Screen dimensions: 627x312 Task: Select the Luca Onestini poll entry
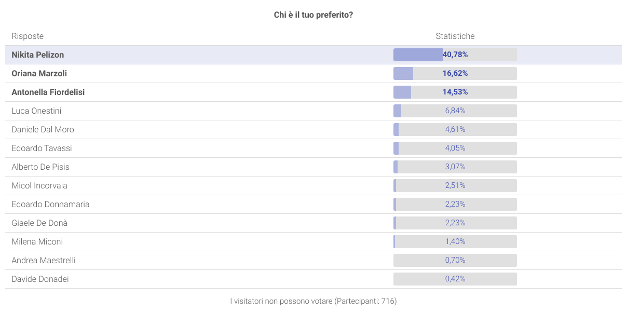coord(36,111)
